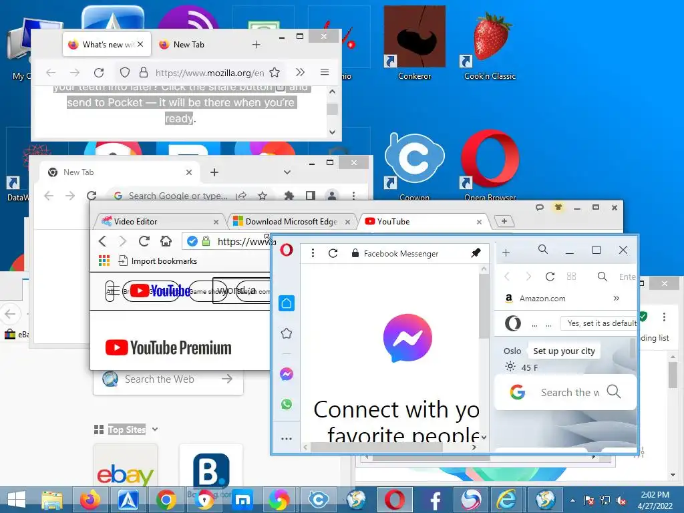Open Firefox tracking protection shield icon
The width and height of the screenshot is (684, 513).
(x=125, y=72)
